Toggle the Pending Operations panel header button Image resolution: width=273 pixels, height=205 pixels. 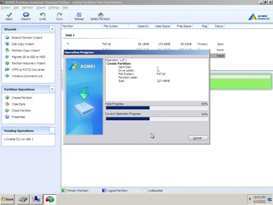tap(52, 131)
